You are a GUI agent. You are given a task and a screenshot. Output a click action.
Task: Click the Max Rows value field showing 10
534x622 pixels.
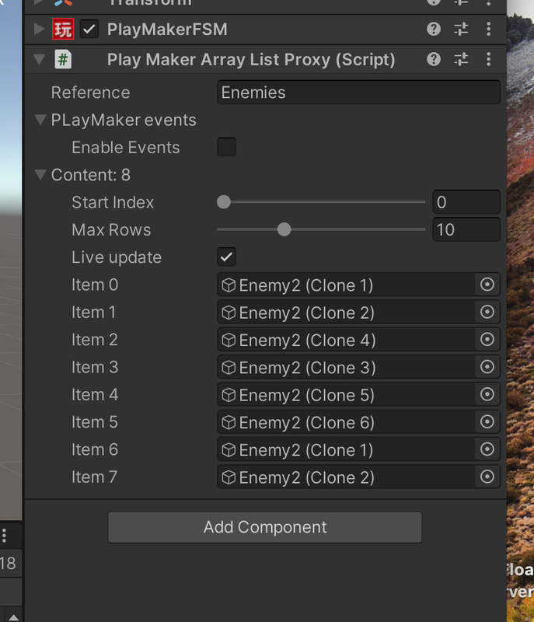click(466, 229)
